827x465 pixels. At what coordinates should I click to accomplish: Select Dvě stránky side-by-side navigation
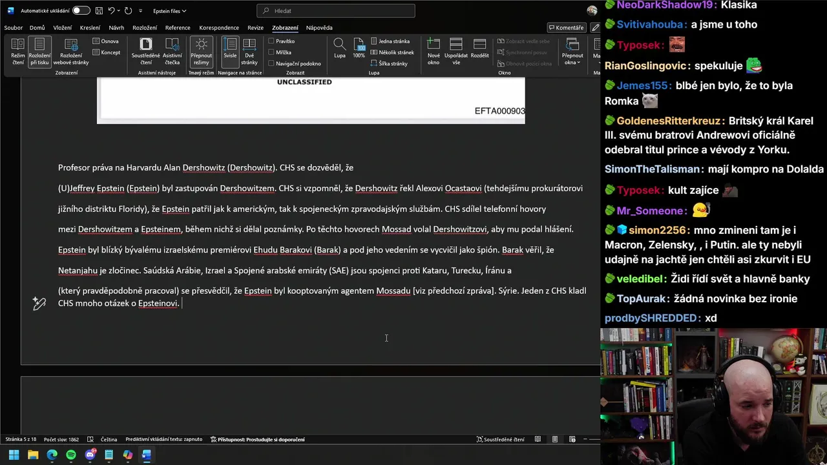tap(249, 51)
